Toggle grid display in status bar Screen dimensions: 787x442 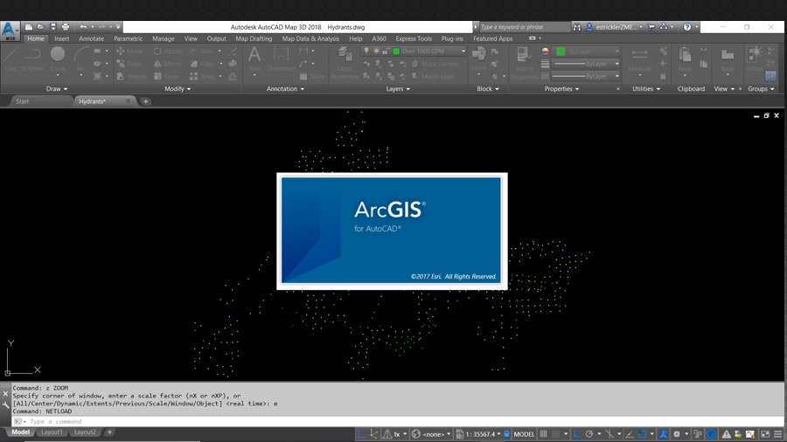[543, 434]
